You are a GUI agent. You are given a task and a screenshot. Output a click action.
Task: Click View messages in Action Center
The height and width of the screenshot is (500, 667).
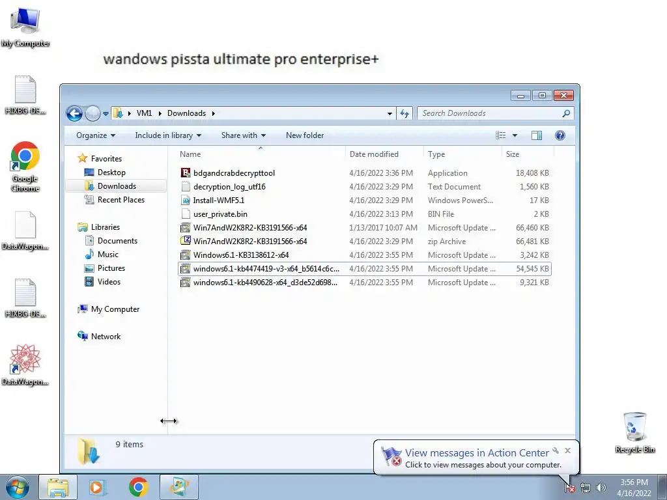pyautogui.click(x=477, y=453)
